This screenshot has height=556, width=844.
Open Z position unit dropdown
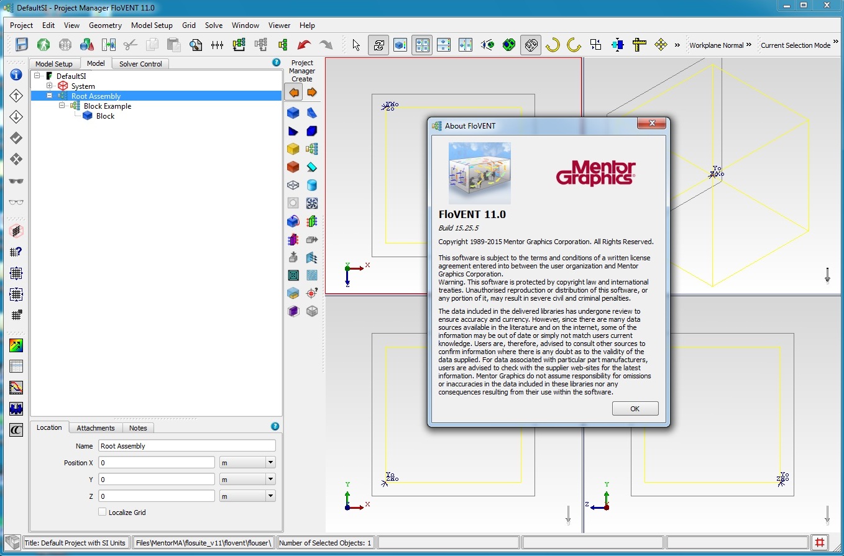pos(270,496)
